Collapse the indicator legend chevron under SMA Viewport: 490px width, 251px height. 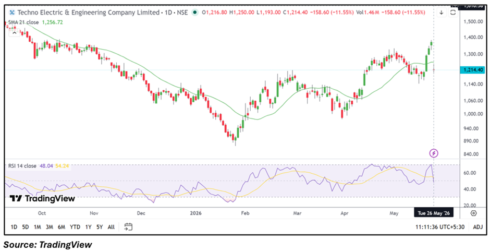point(14,32)
